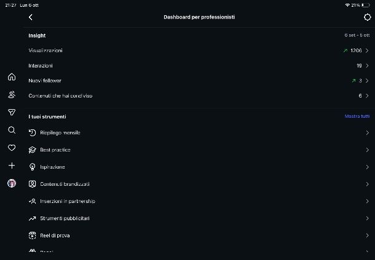The height and width of the screenshot is (260, 375).
Task: Open the direct messages paper plane icon
Action: pyautogui.click(x=12, y=112)
